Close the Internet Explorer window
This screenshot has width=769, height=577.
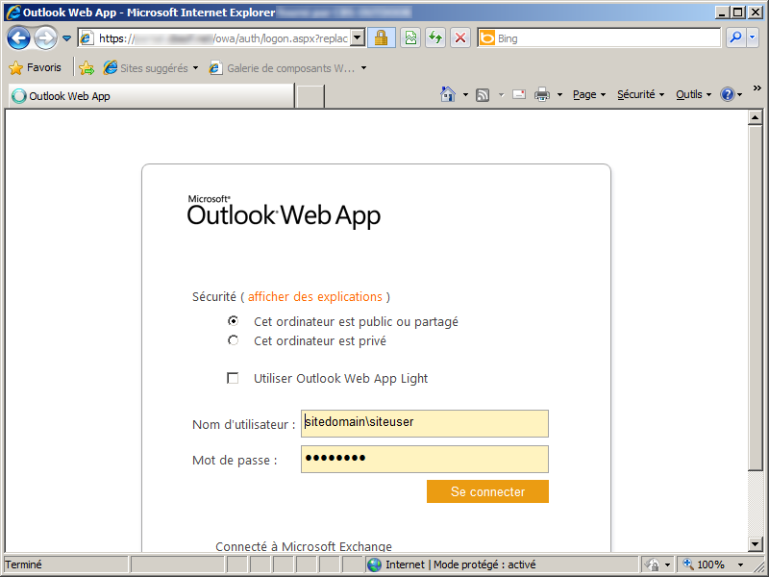tap(755, 13)
